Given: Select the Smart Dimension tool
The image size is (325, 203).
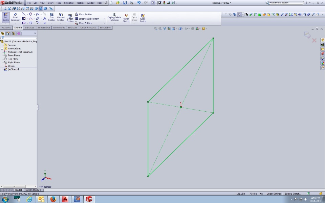Looking at the screenshot, I should click(x=15, y=17).
